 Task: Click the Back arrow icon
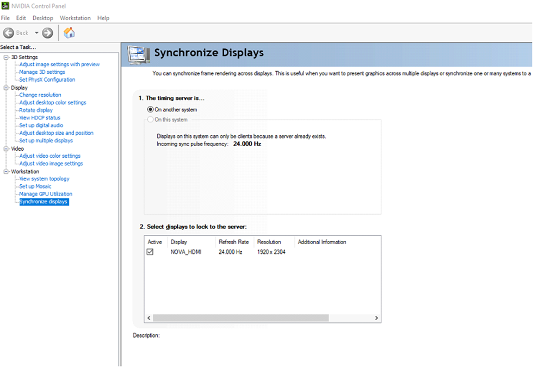click(x=9, y=33)
